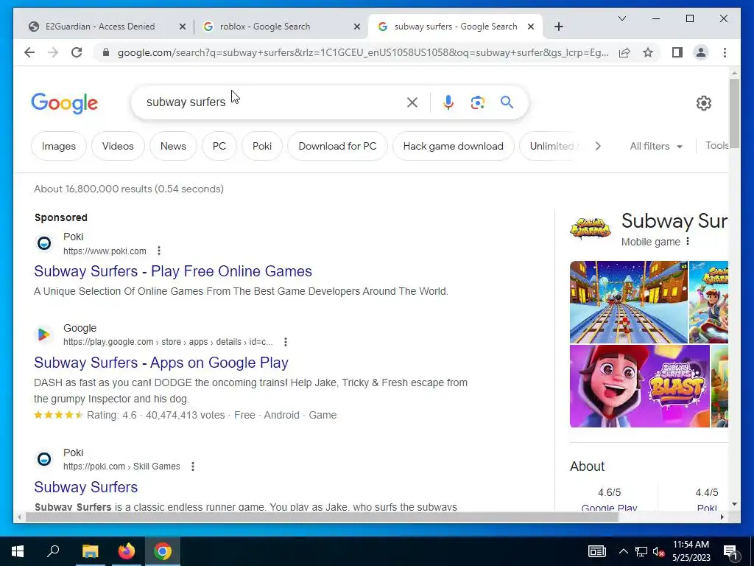
Task: Open options for Google Play result
Action: [x=286, y=342]
